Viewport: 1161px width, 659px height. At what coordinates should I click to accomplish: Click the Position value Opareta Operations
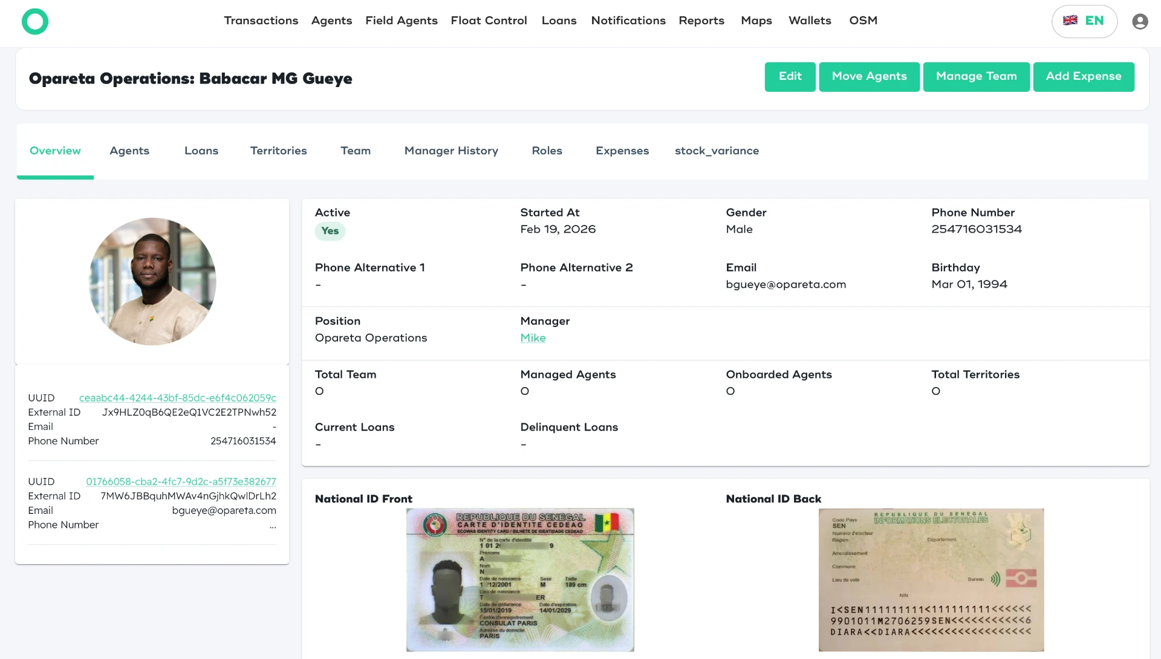[x=371, y=338]
